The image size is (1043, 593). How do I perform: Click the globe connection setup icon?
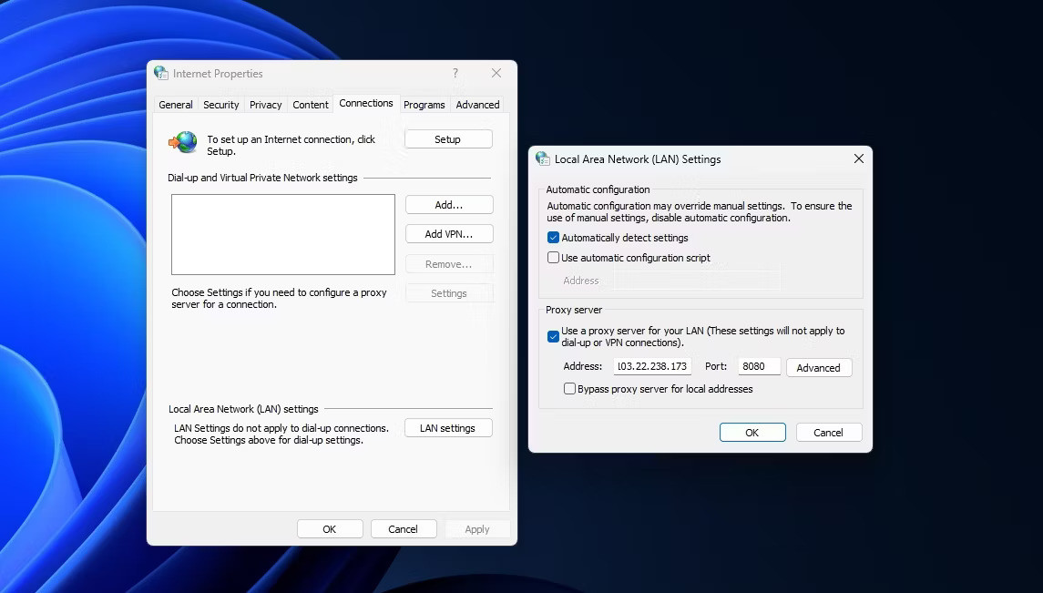(182, 142)
